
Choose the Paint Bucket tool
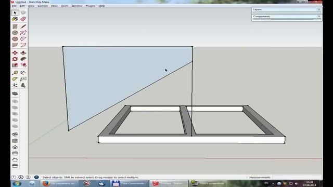(15, 19)
